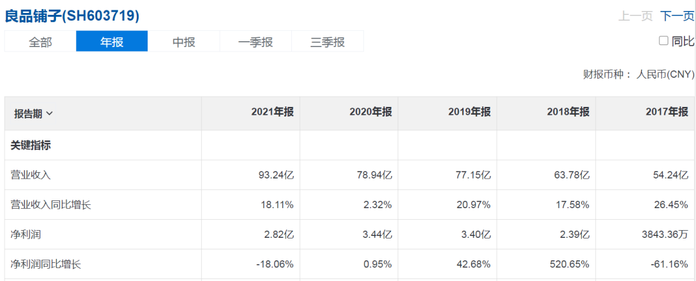
Task: Open the 良品铺子(SH603719) stock title
Action: tap(72, 16)
